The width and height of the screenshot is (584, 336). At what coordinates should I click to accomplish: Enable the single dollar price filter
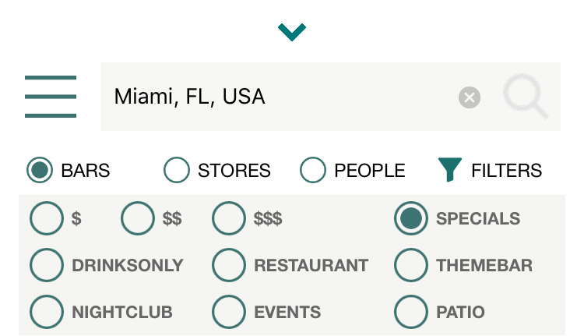pyautogui.click(x=47, y=218)
